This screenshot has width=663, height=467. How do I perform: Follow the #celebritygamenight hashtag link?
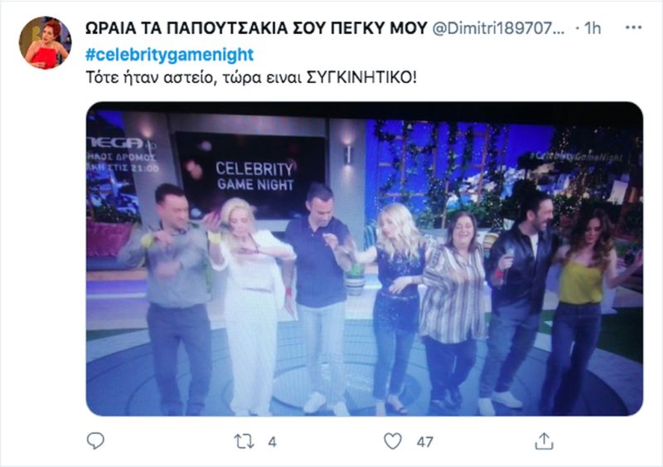click(x=170, y=55)
